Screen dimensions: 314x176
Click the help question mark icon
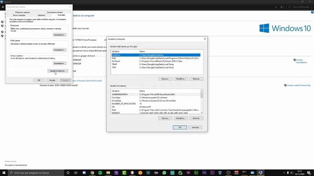(x=312, y=12)
